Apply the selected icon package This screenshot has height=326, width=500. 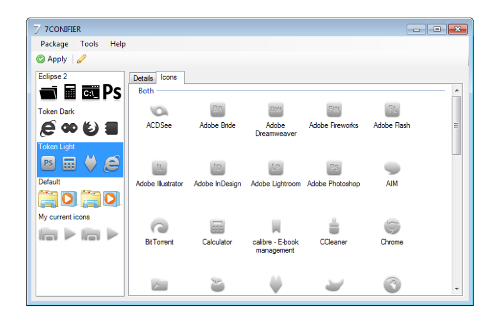tap(52, 59)
